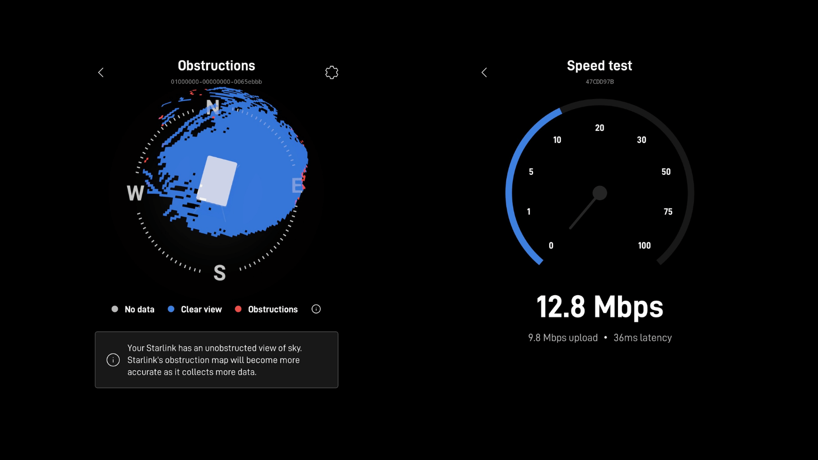Click info icon in unobstructed view notice
This screenshot has width=818, height=460.
coord(113,360)
